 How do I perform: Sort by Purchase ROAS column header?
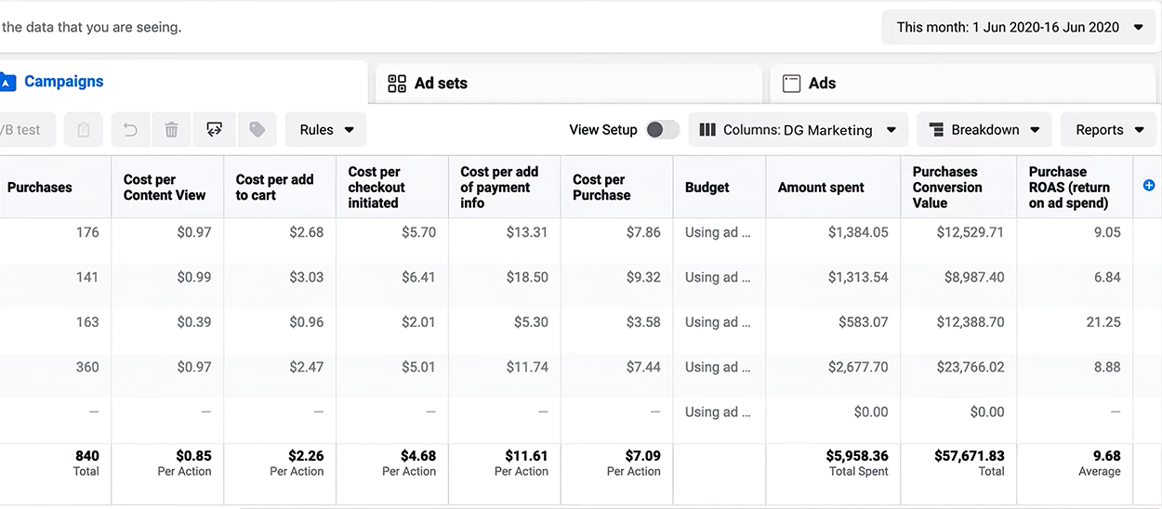1069,188
